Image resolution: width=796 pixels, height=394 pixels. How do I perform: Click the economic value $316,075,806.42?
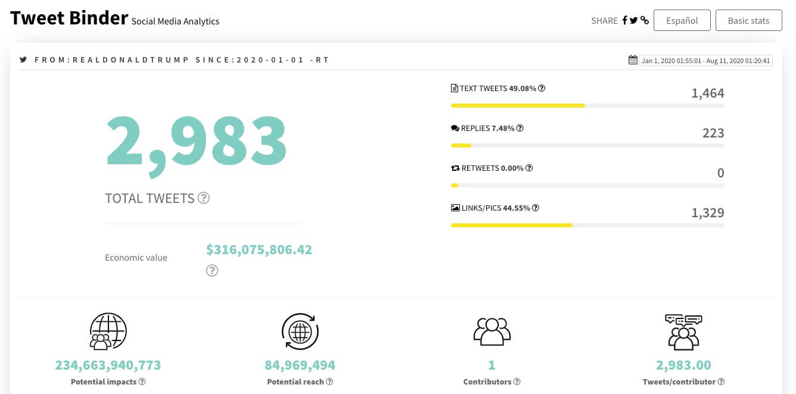[259, 249]
